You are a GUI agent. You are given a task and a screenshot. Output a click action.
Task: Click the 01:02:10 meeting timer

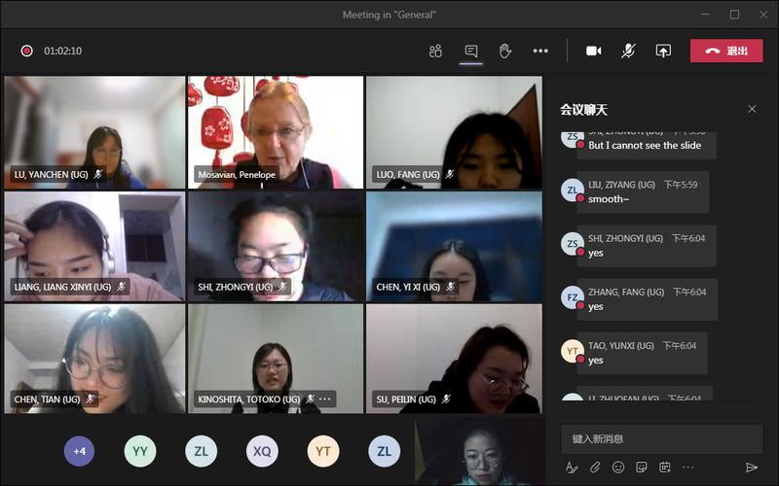[62, 51]
